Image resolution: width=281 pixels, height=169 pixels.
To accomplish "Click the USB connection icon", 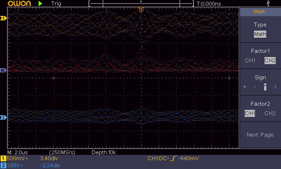I will (269, 4).
